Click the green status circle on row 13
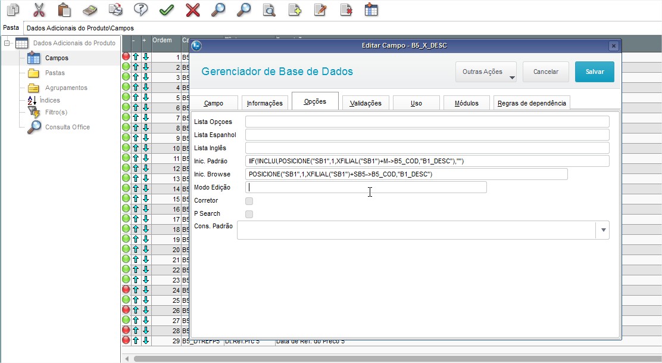This screenshot has height=363, width=662. pos(126,178)
